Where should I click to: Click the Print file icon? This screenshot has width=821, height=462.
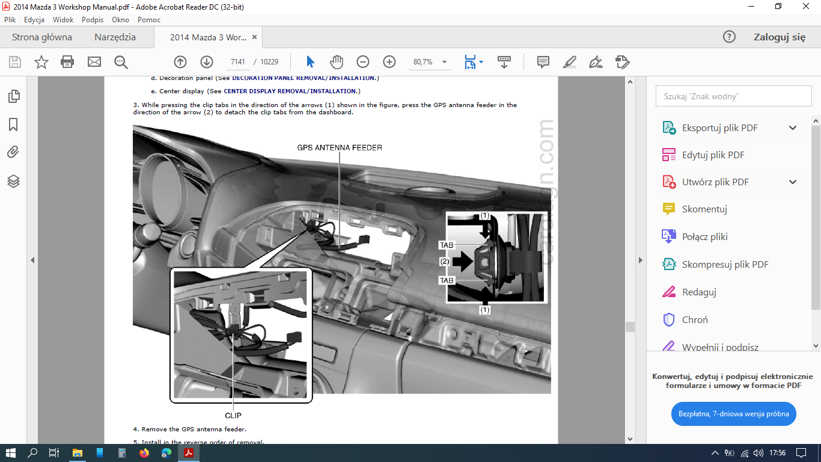point(67,62)
